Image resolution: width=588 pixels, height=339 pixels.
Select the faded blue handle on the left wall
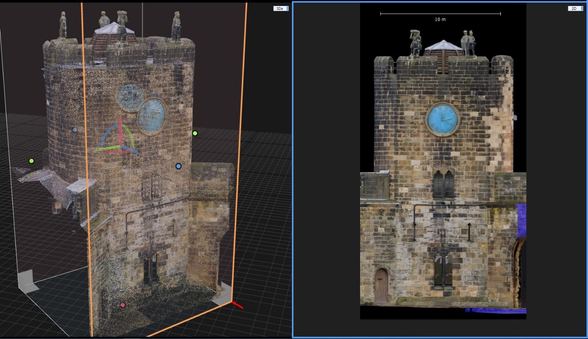[75, 130]
